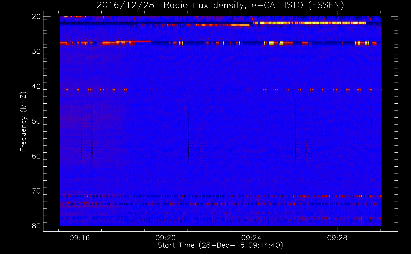Click the 80 frequency tick label
The image size is (411, 254).
pyautogui.click(x=36, y=226)
